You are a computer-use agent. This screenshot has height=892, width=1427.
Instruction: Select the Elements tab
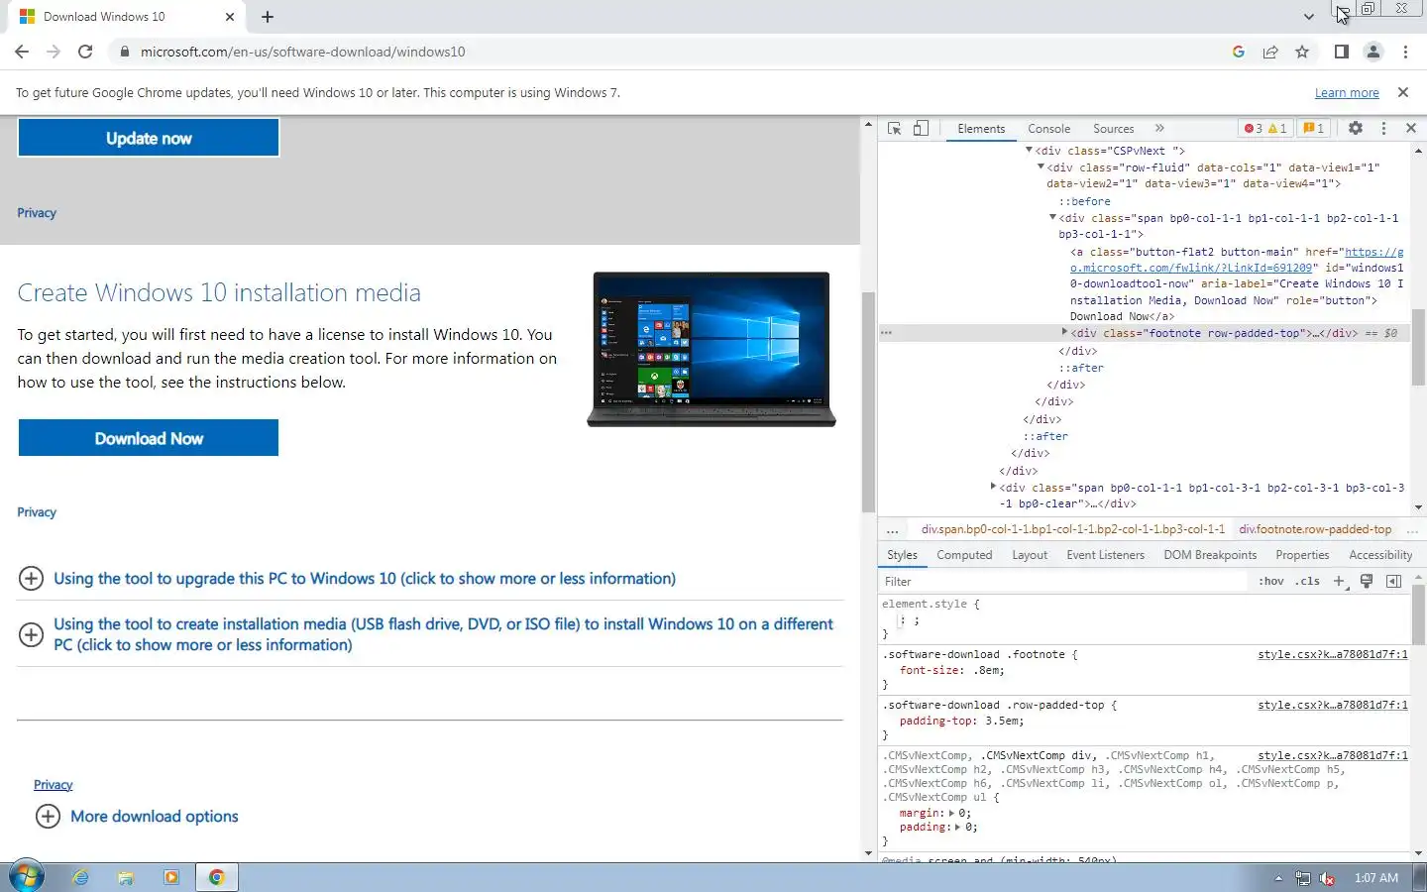tap(981, 129)
